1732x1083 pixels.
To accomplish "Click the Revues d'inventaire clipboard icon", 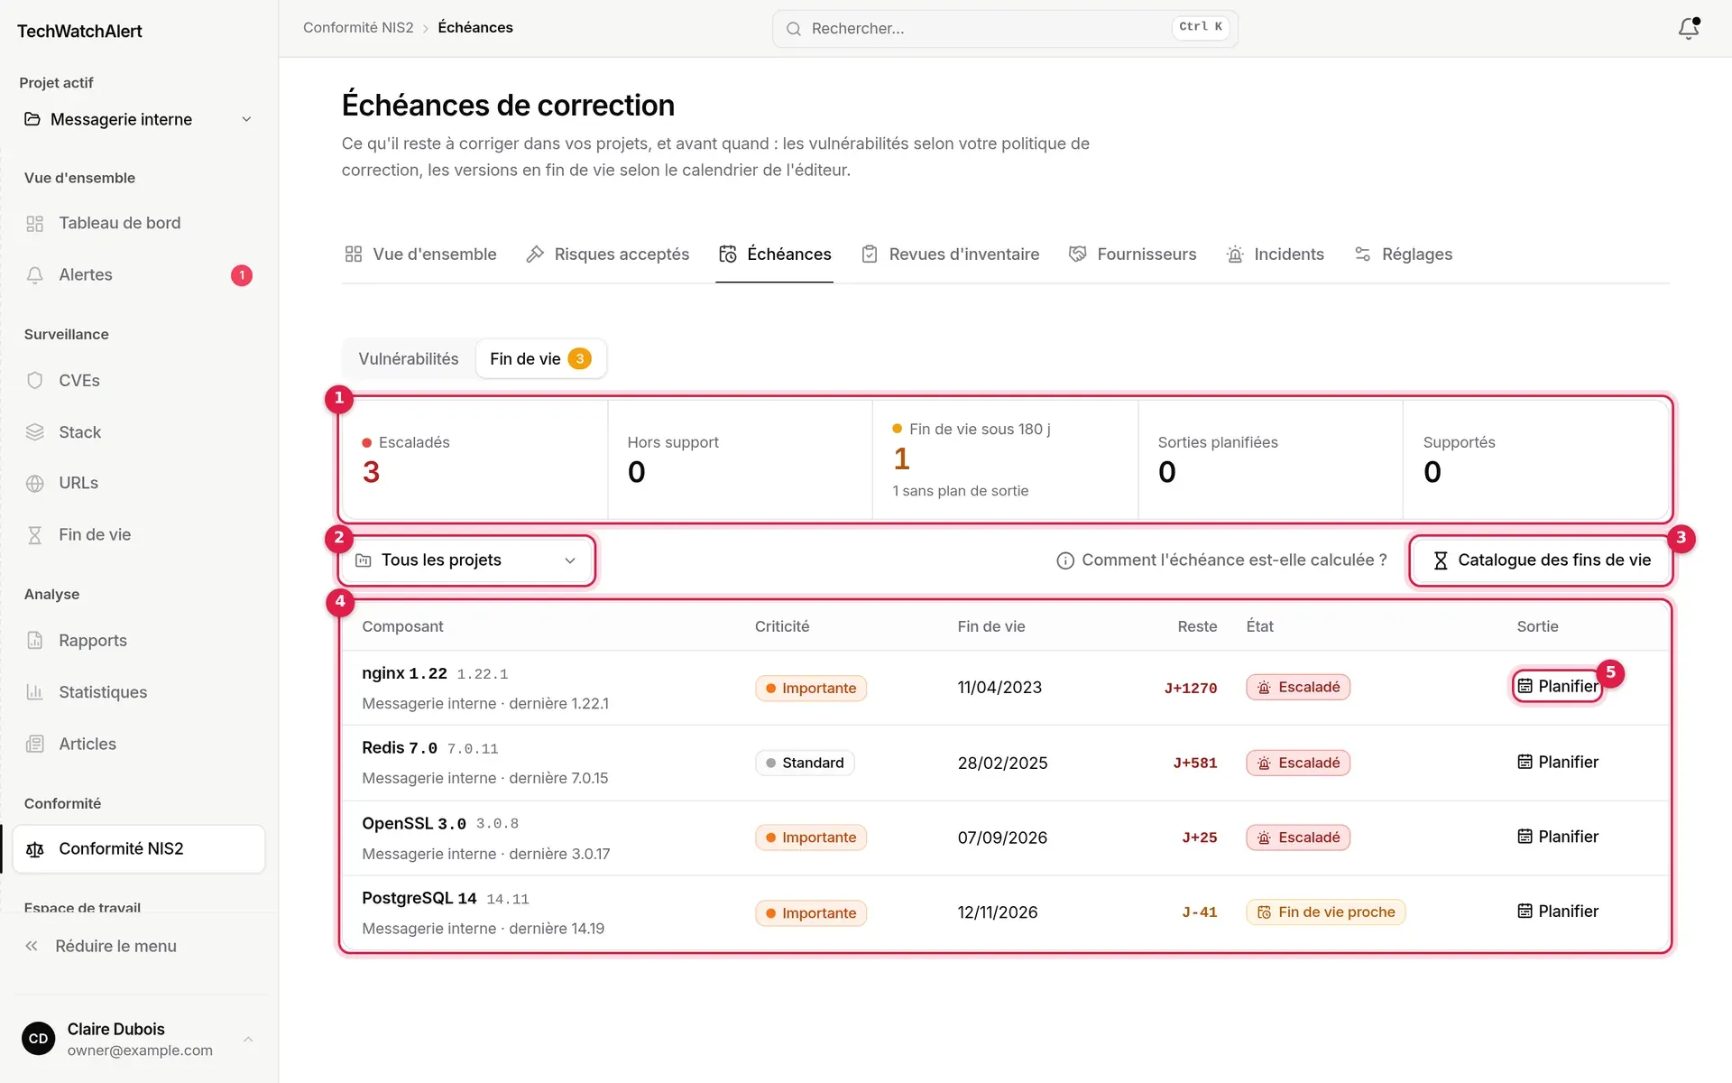I will pos(870,255).
